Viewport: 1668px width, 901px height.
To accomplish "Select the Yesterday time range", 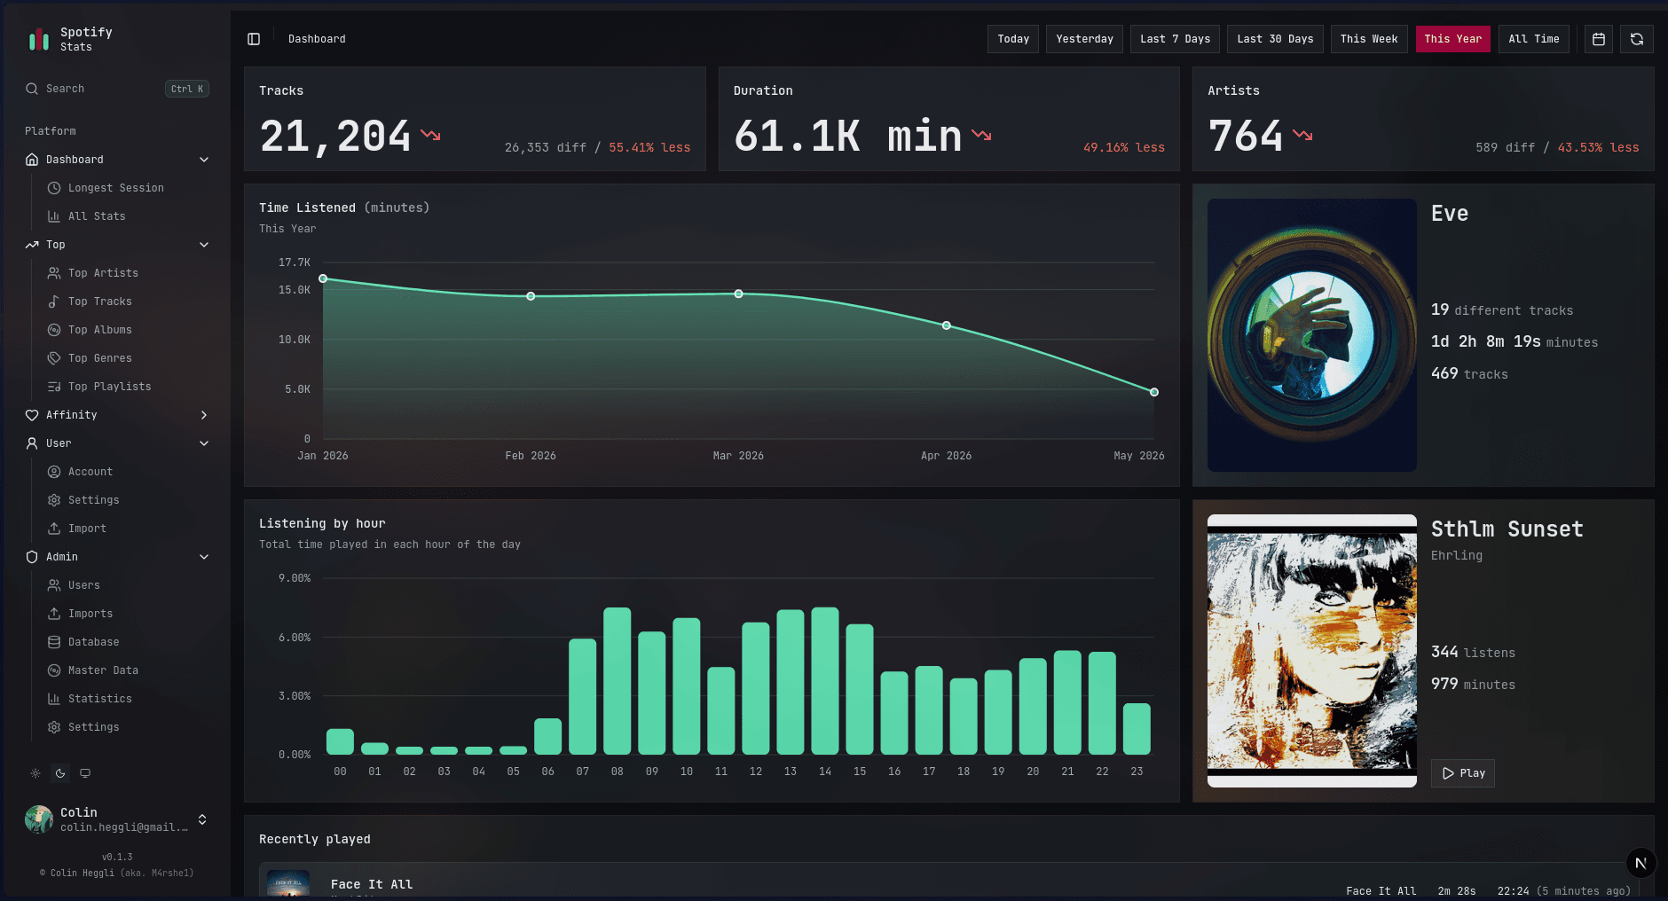I will (x=1084, y=39).
